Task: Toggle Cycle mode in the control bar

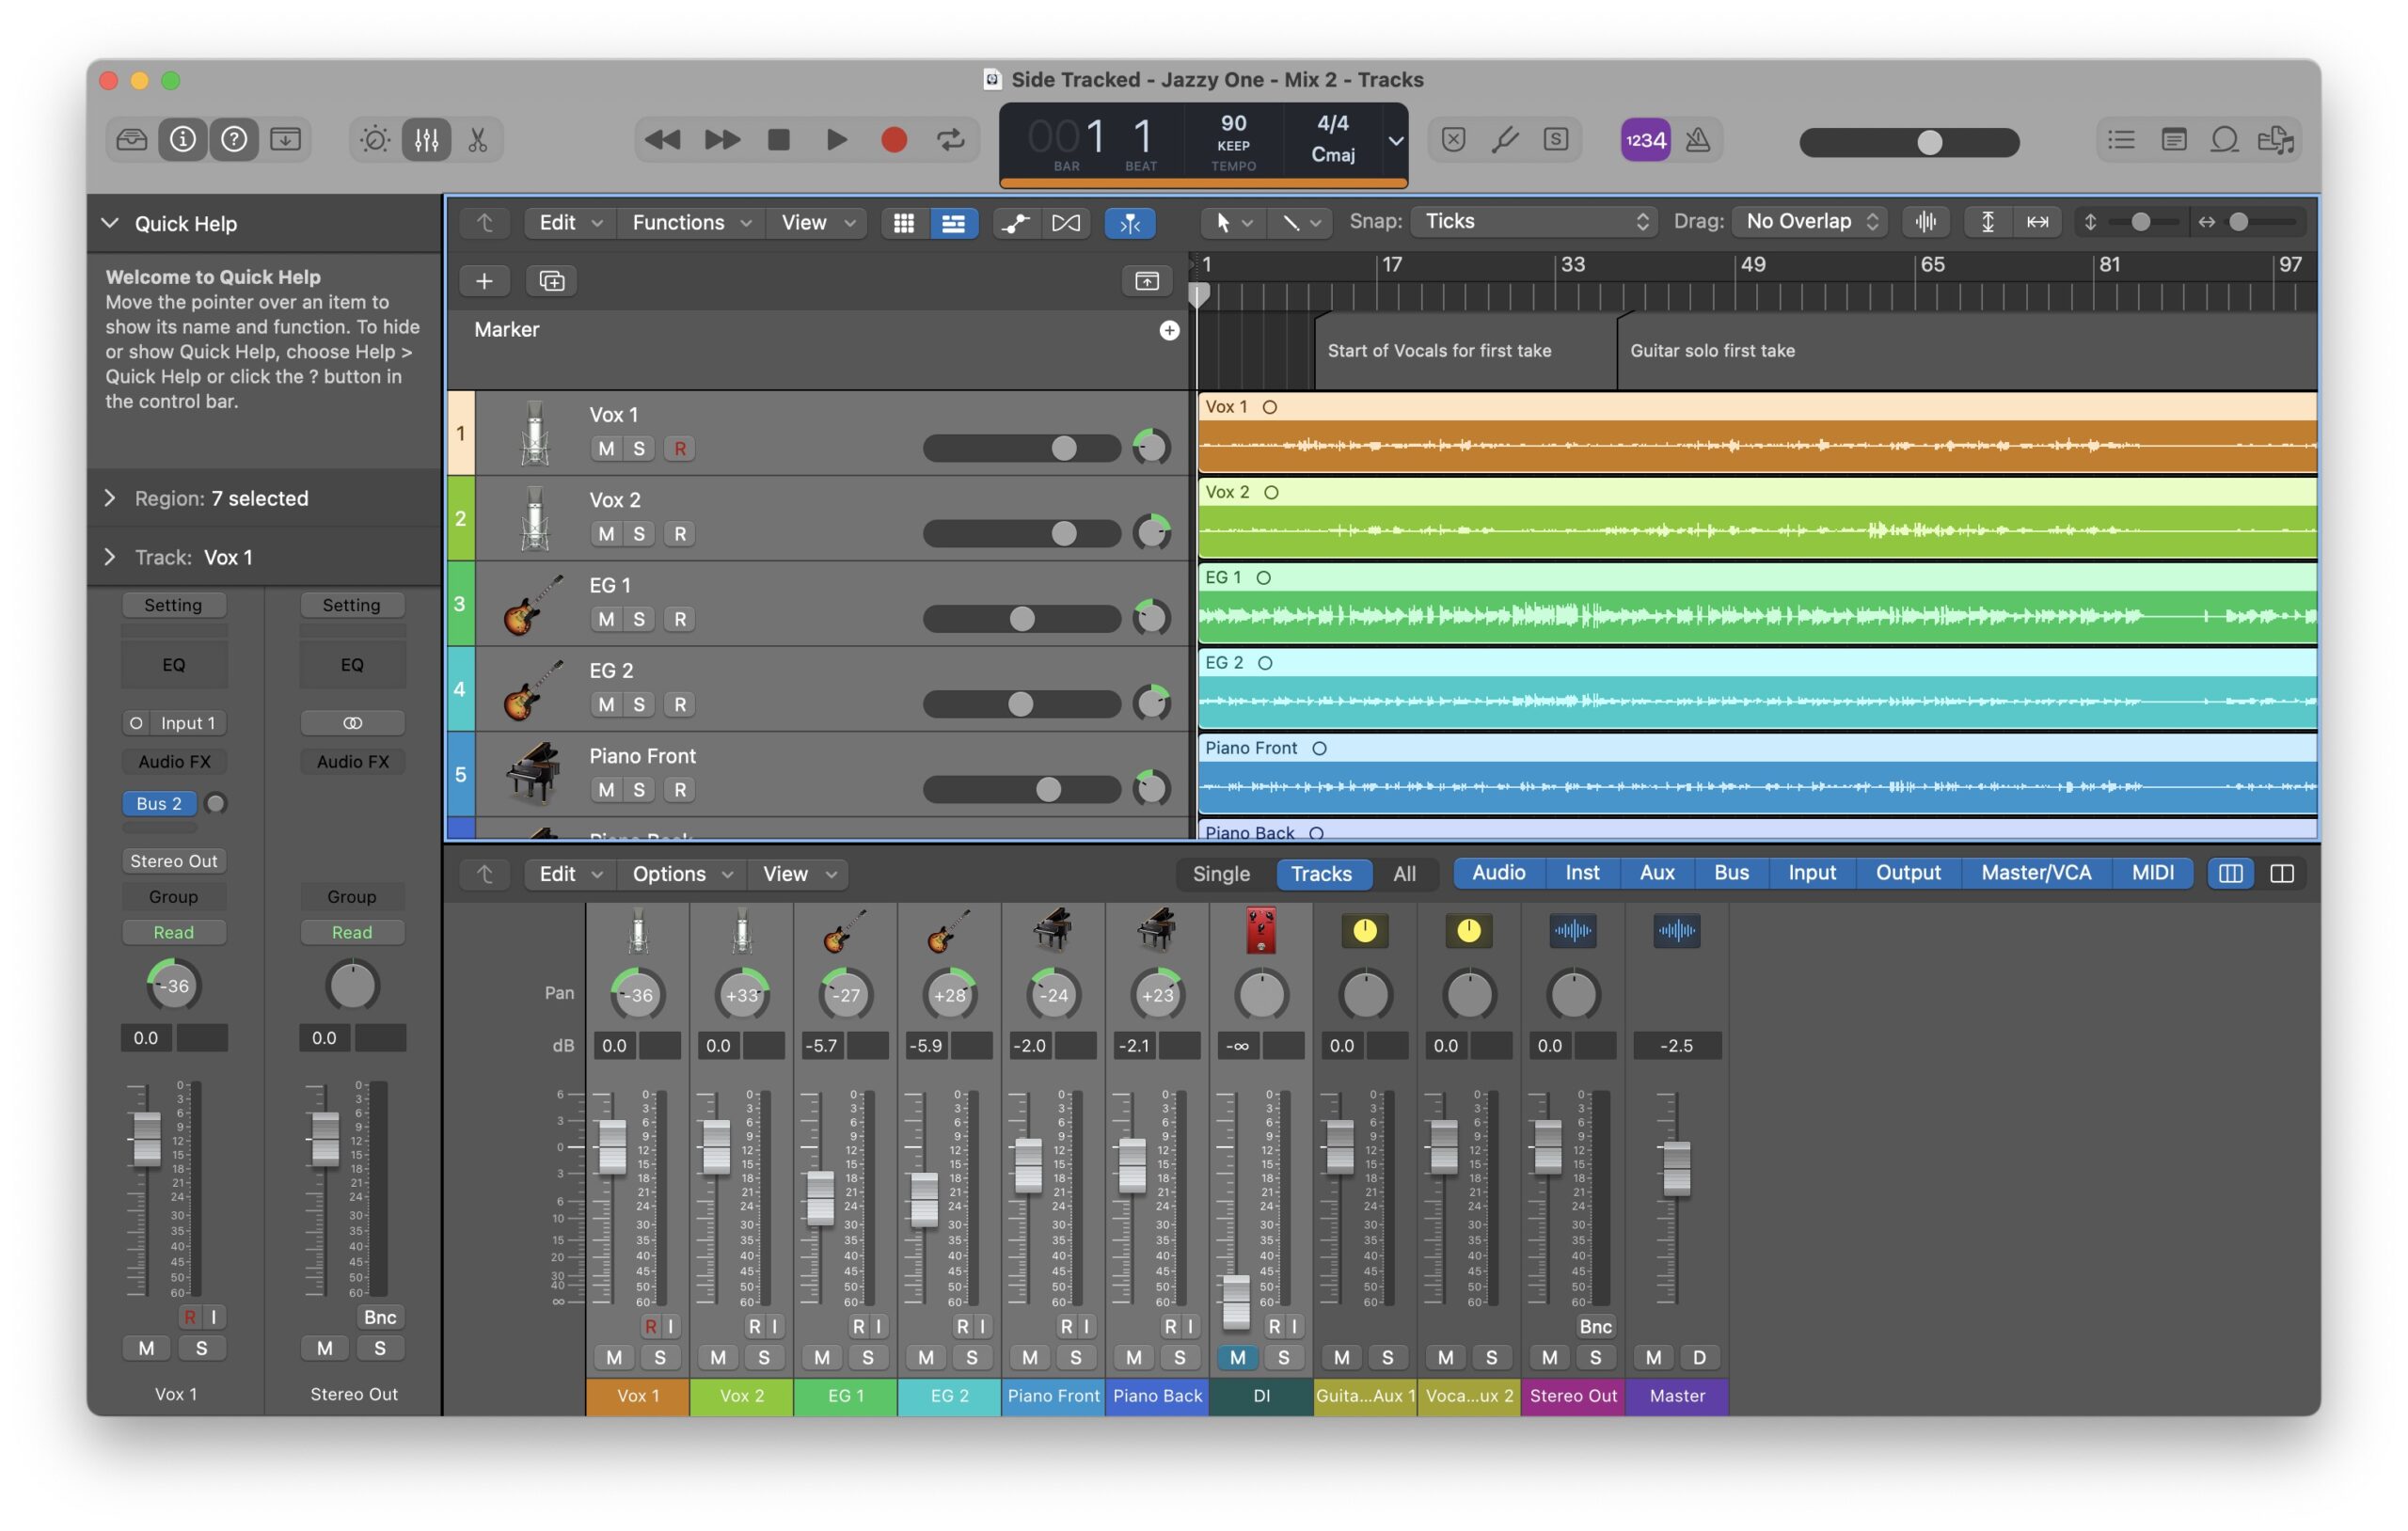Action: pos(950,140)
